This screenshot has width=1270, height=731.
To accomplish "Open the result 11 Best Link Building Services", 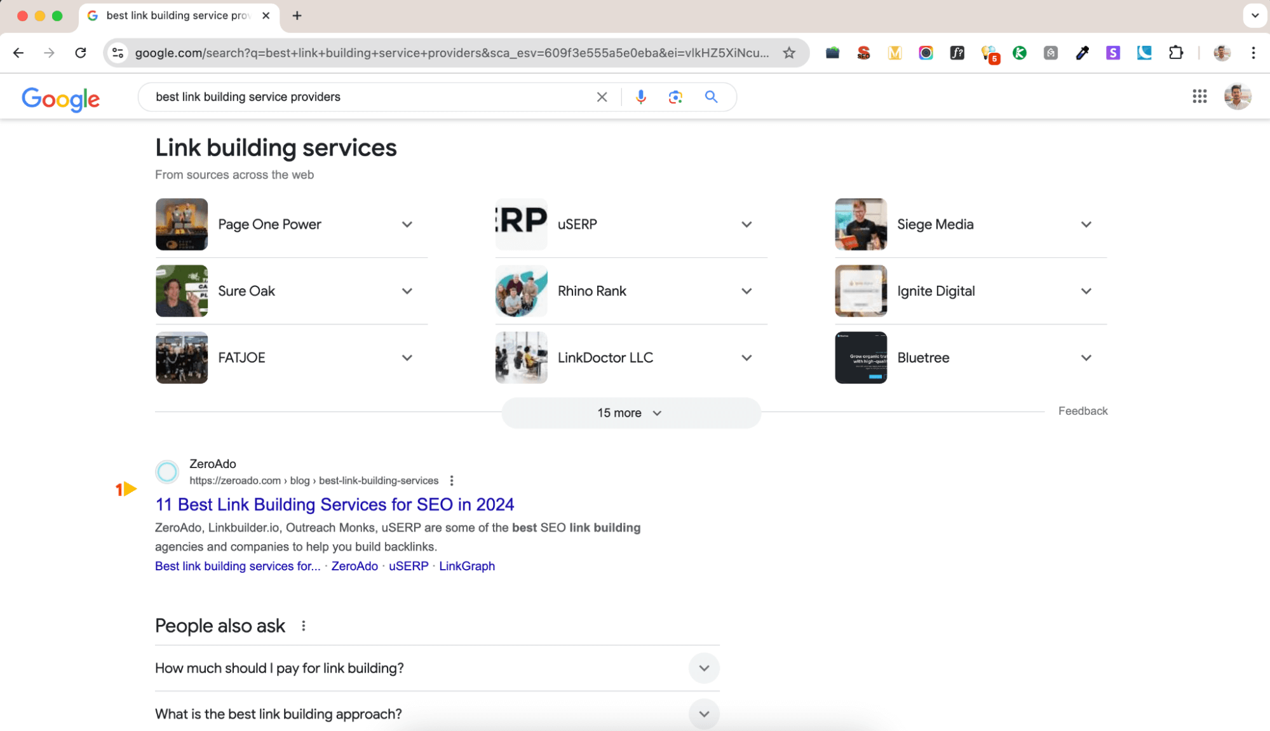I will 335,504.
